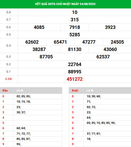
Task: Select the G.3 number 87705
Action: click(x=46, y=57)
